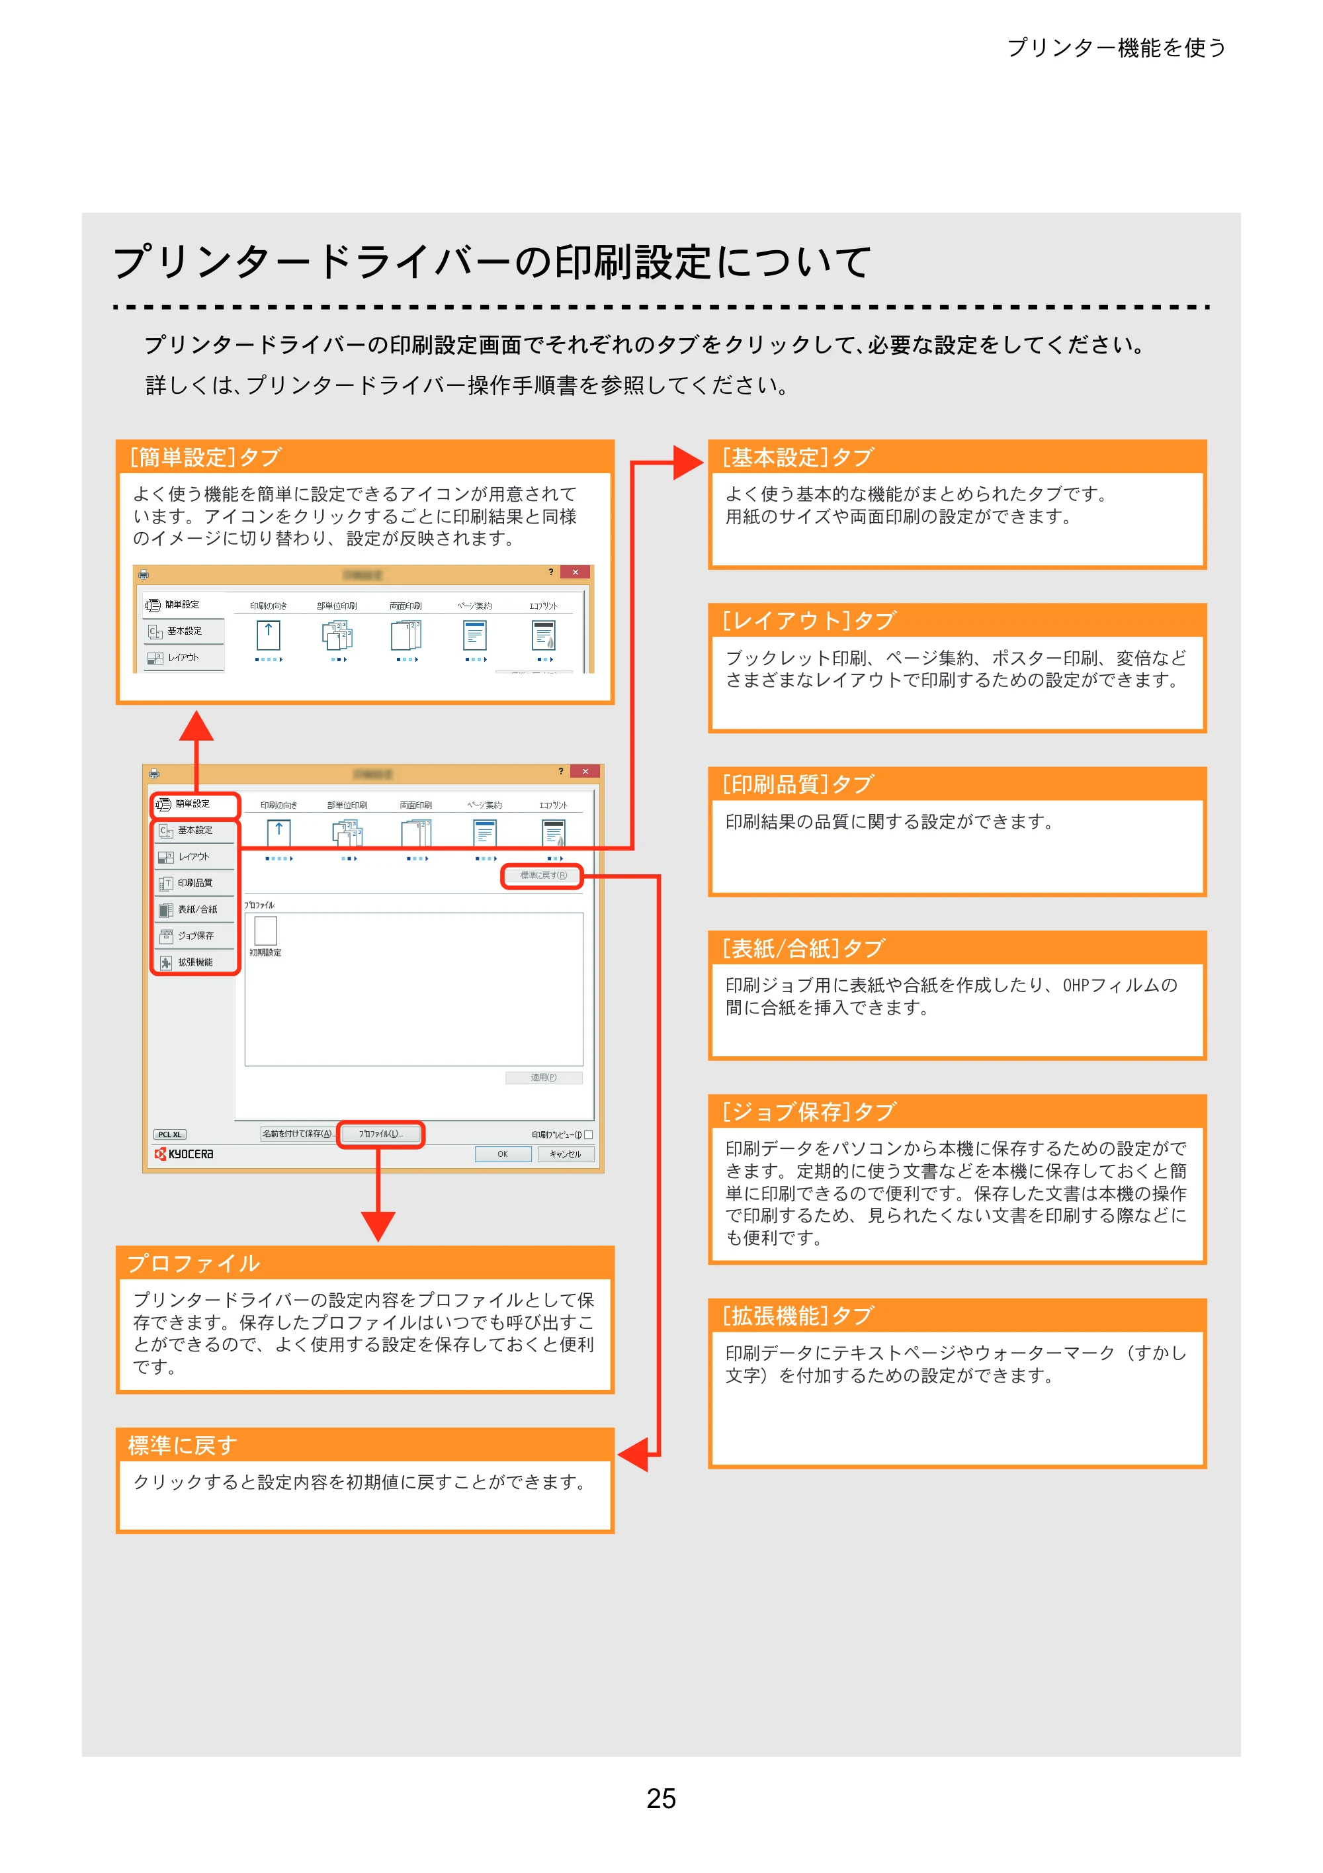Click the 印刷の向き icon in the full dialog
The width and height of the screenshot is (1323, 1873).
(278, 833)
